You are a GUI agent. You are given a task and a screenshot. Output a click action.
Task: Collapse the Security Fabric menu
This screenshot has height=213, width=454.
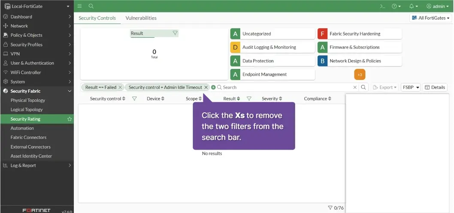click(x=37, y=91)
